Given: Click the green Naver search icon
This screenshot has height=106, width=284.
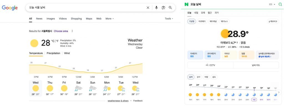Looking at the screenshot, I should [280, 4].
